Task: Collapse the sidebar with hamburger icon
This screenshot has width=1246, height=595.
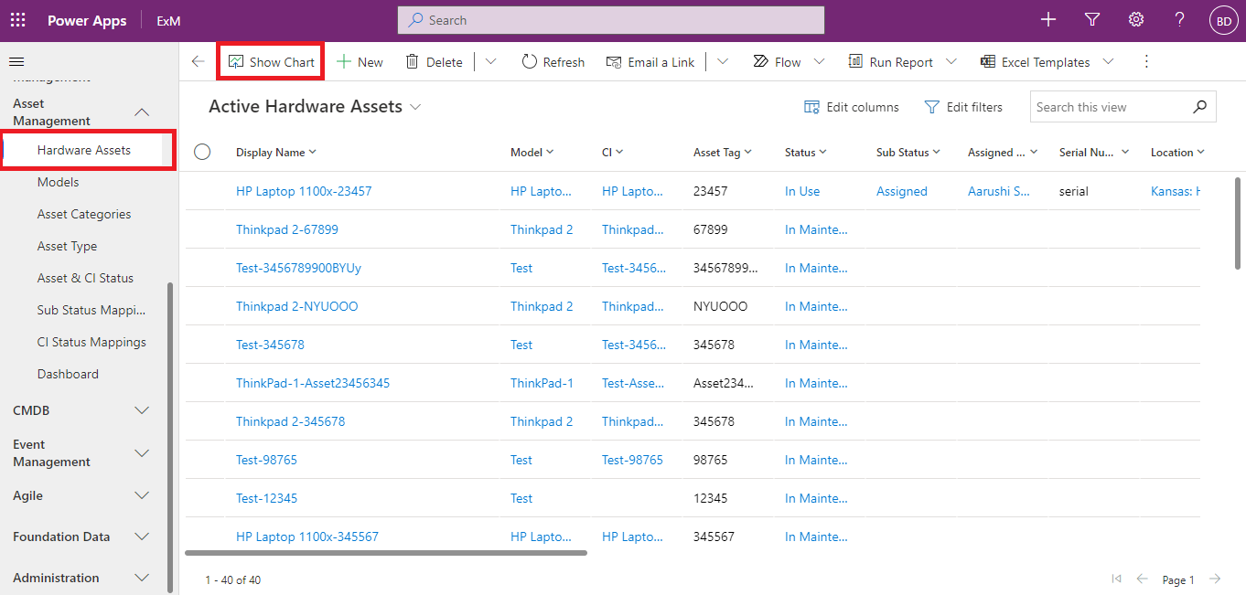Action: point(16,61)
